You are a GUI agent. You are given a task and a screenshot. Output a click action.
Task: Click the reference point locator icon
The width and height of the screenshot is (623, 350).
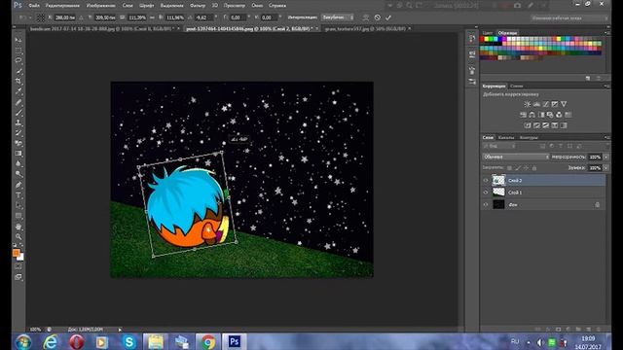point(41,17)
